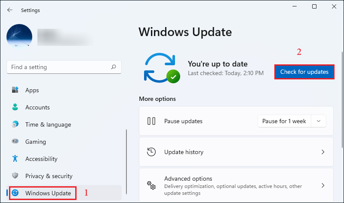Click the pause bars icon
This screenshot has width=344, height=203.
coord(151,121)
